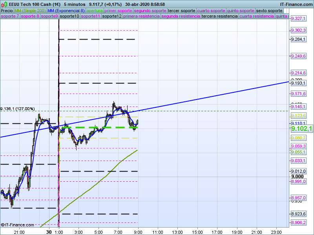Image resolution: width=314 pixels, height=235 pixels.
Task: Click the tercer soporte label
Action: coord(181,11)
